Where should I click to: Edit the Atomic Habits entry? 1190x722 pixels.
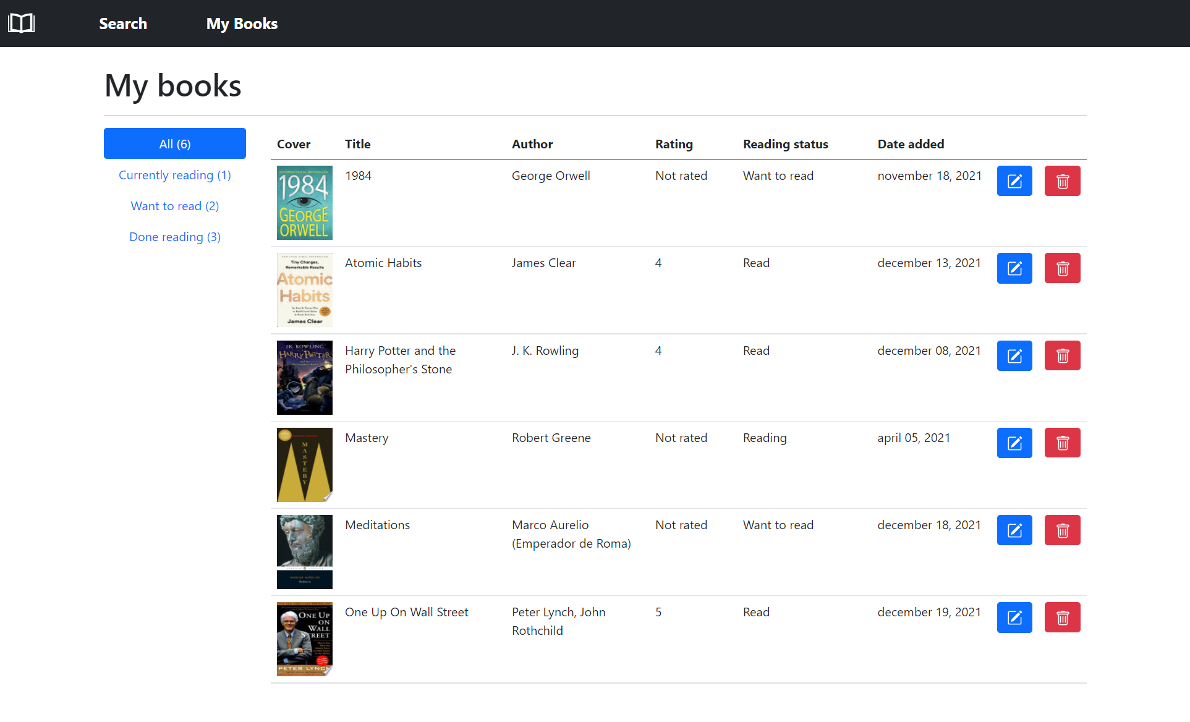point(1014,268)
